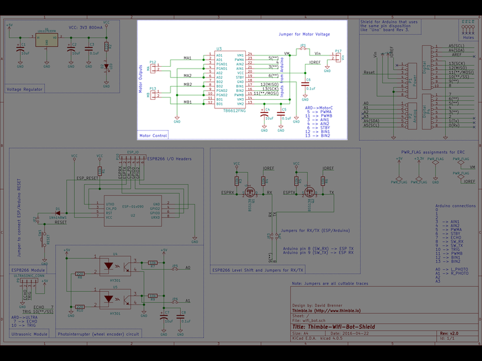Select the U5 HY301 photointerrupter symbol
Image resolution: width=482 pixels, height=361 pixels.
(x=115, y=299)
